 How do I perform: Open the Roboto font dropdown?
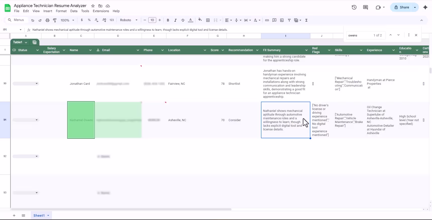[x=129, y=20]
